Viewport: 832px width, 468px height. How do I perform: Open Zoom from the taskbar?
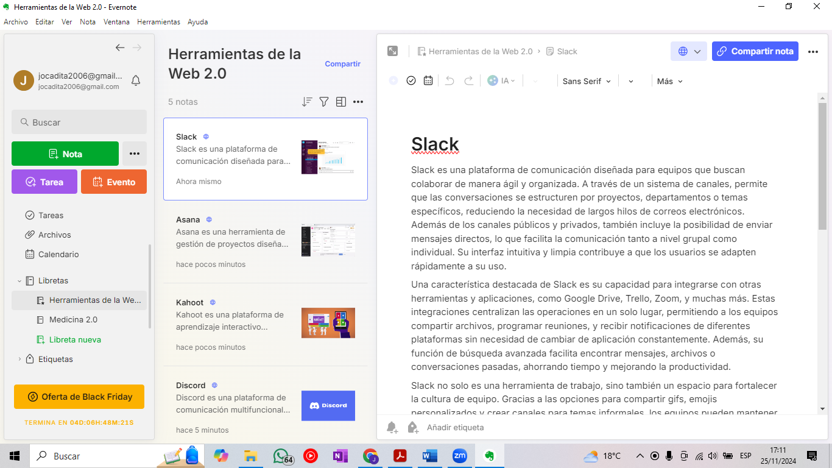[x=459, y=456]
